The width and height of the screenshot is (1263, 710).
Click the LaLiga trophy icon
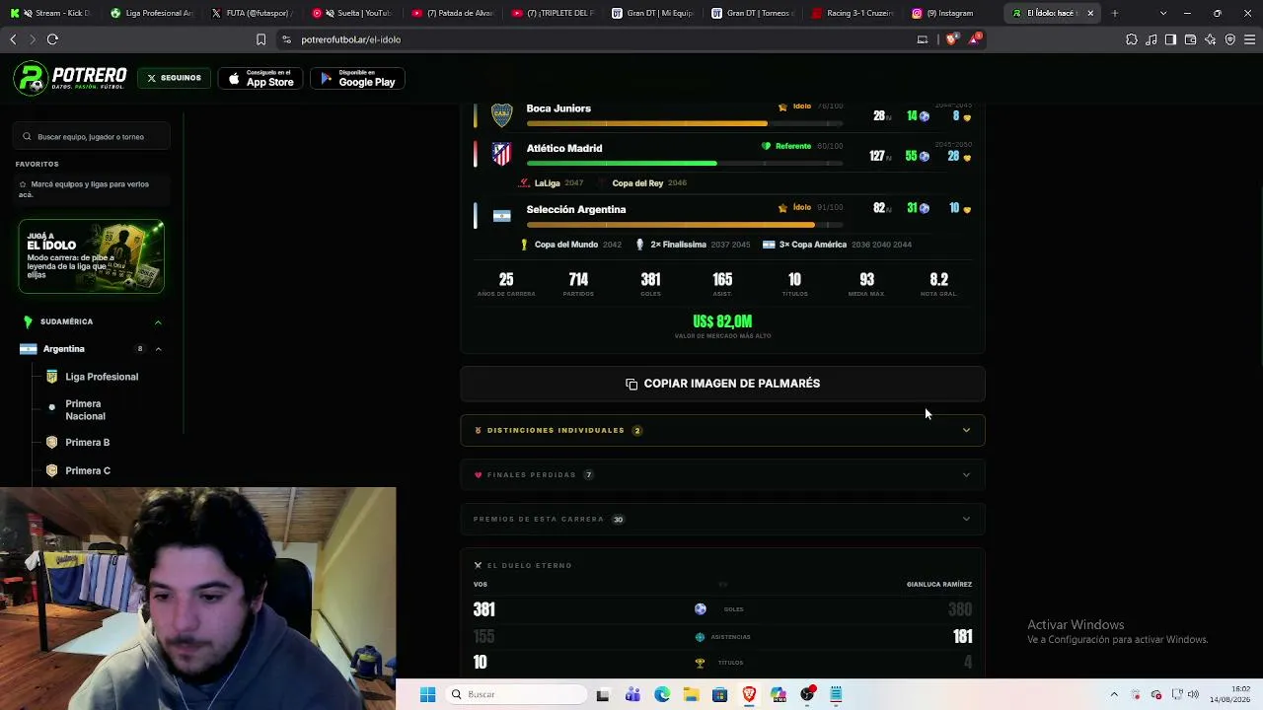click(x=525, y=183)
